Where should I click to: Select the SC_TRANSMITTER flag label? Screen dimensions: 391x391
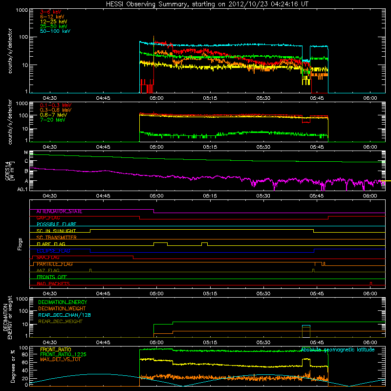tap(56, 238)
